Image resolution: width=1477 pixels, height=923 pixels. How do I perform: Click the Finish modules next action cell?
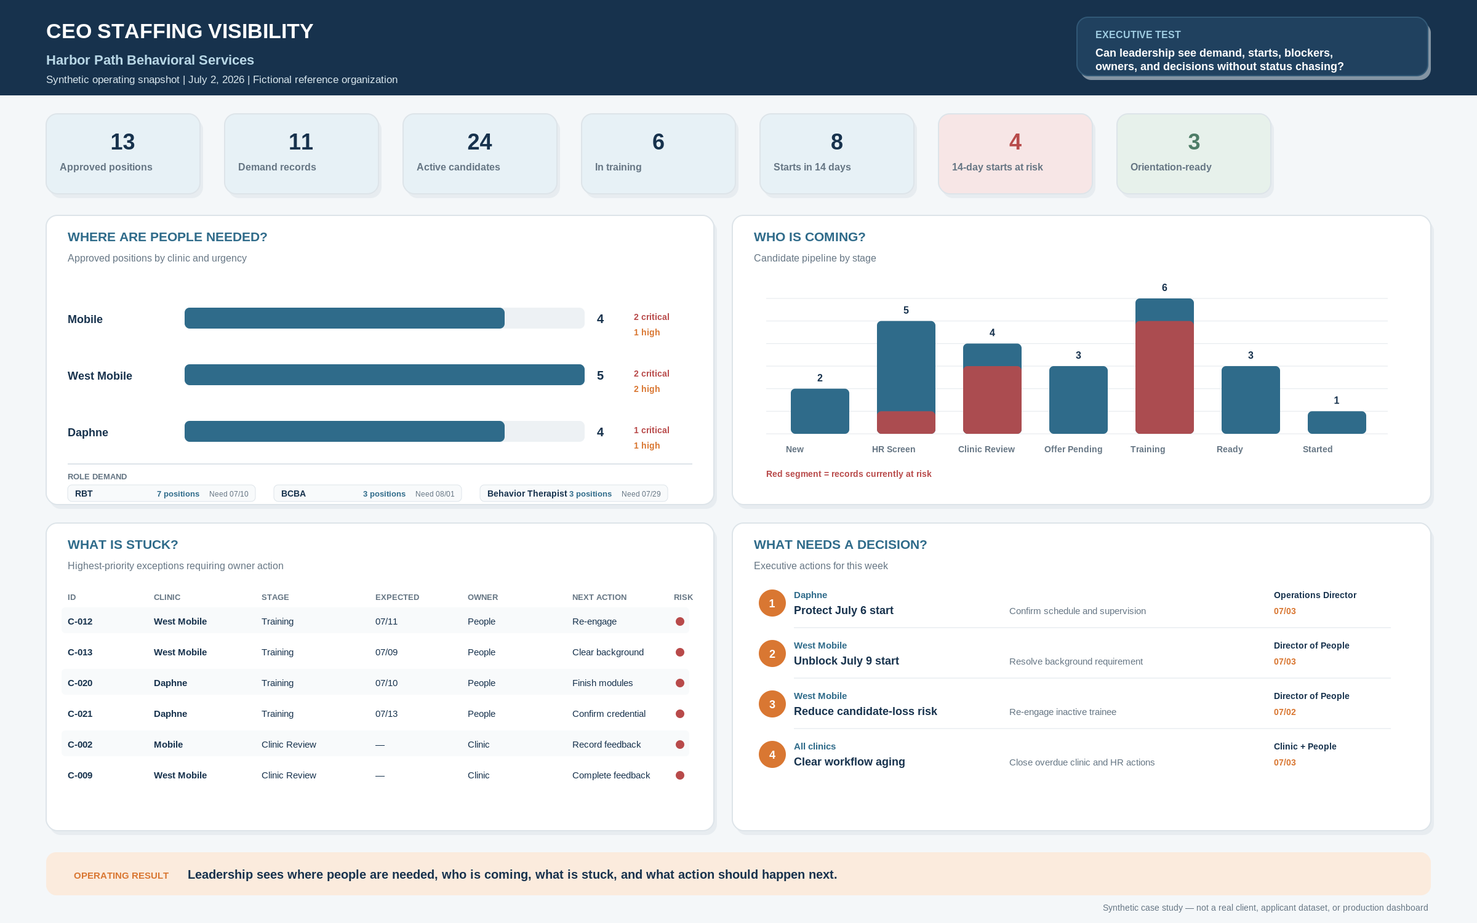(x=602, y=683)
